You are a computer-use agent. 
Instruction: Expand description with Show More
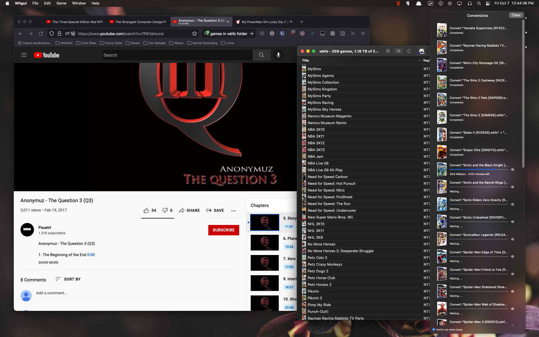pyautogui.click(x=48, y=263)
